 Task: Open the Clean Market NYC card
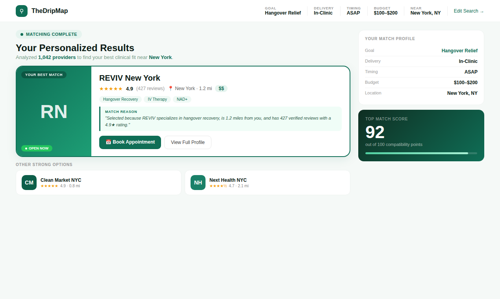point(98,183)
